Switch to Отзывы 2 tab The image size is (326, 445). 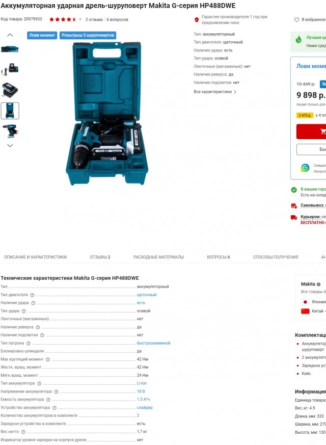100,257
